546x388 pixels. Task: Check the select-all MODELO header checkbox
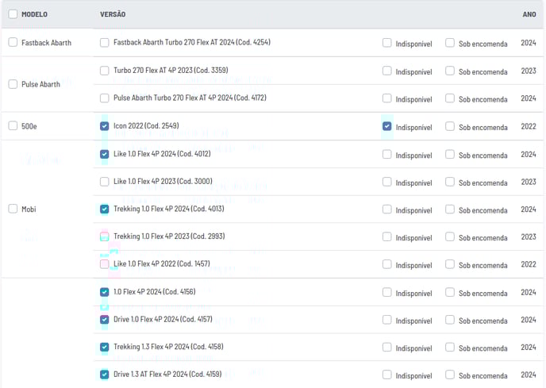pyautogui.click(x=13, y=14)
